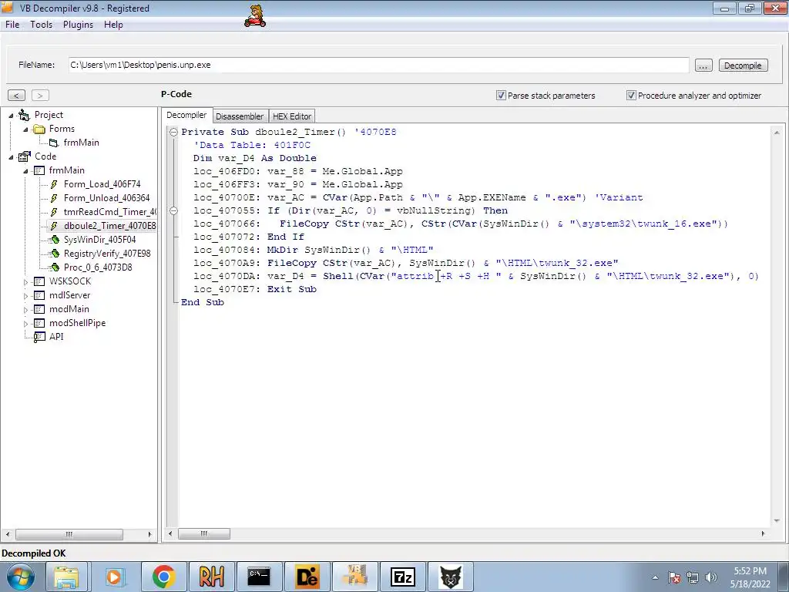
Task: Click the SysWinDir_405F04 procedure icon
Action: pyautogui.click(x=55, y=240)
